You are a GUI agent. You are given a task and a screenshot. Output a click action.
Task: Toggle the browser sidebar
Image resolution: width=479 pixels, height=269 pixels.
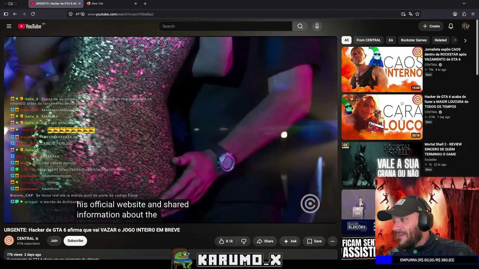6,14
